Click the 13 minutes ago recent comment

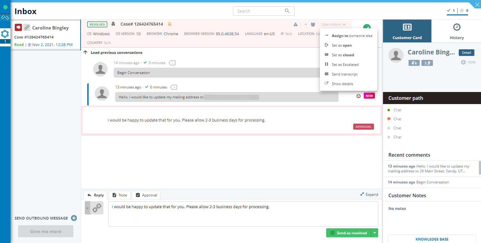click(430, 169)
